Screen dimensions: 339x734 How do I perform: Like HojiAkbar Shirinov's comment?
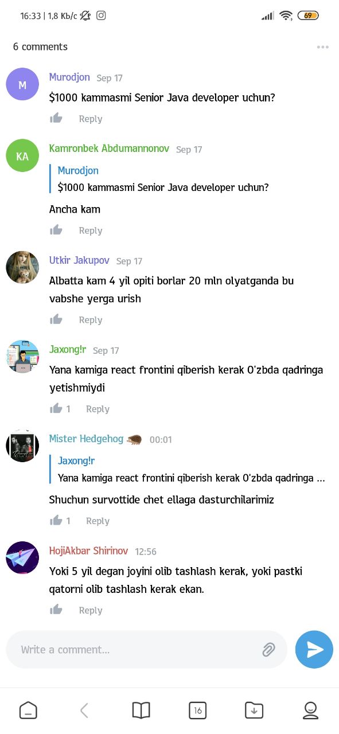(x=56, y=610)
